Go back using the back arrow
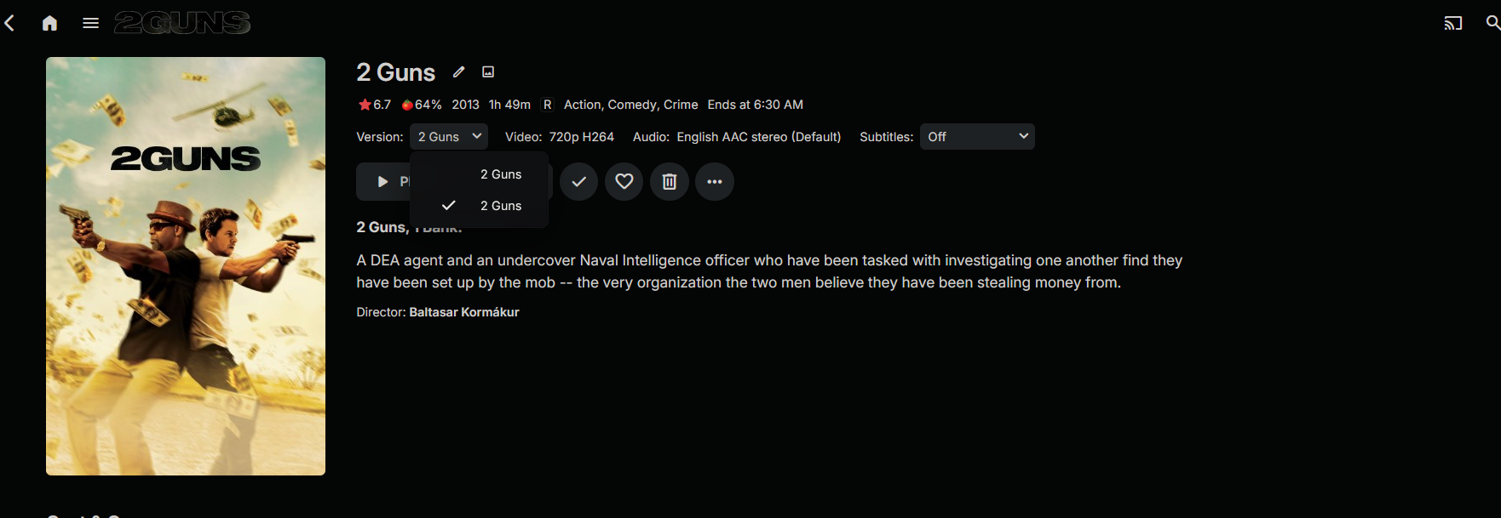Screen dimensions: 1501x518 coord(10,23)
